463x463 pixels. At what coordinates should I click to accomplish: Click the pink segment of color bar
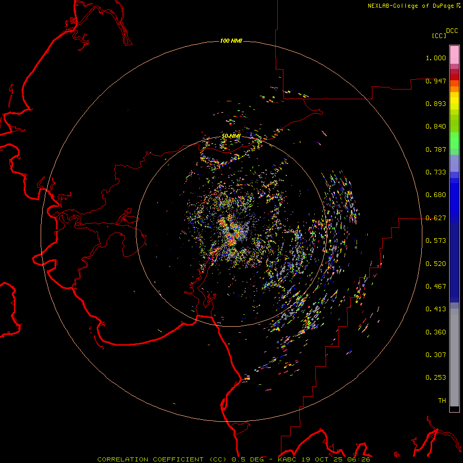click(x=454, y=55)
